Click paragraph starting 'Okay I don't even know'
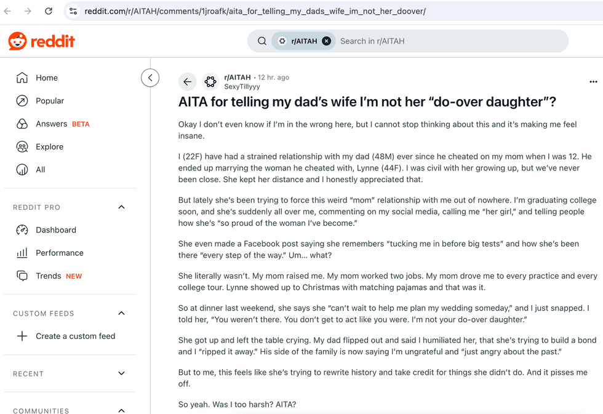Screen dimensions: 603x414 [x=377, y=130]
